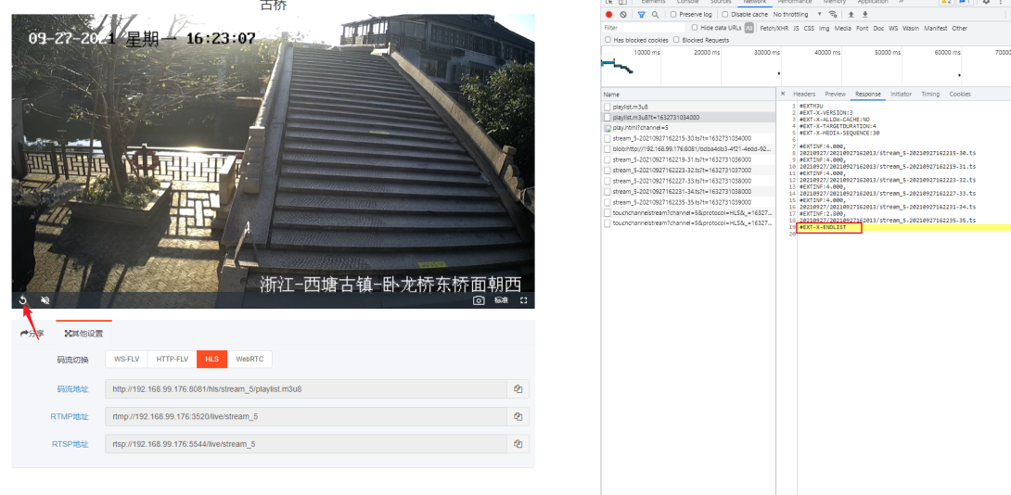Filter requests by Img

coord(824,28)
